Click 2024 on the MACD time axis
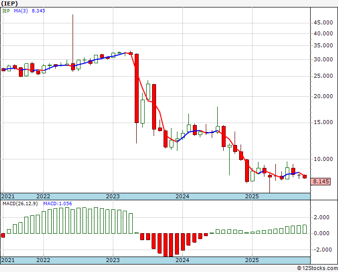The height and width of the screenshot is (272, 338). click(x=182, y=260)
